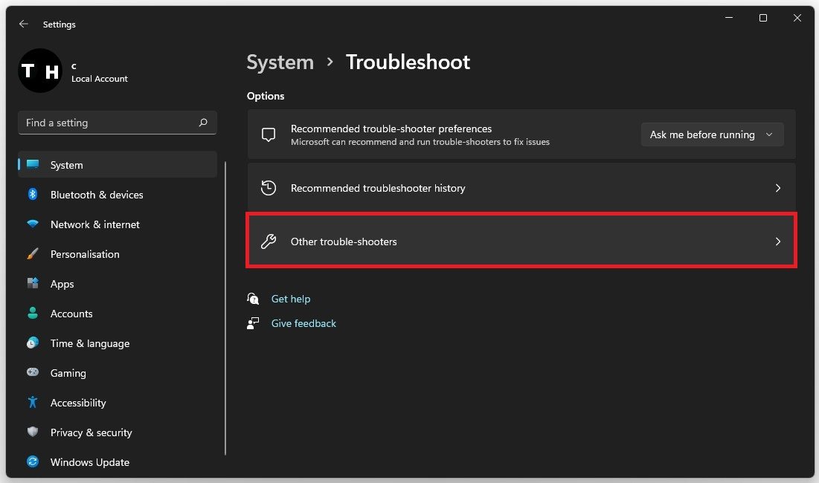Click the Give feedback link
Image resolution: width=819 pixels, height=483 pixels.
pos(303,323)
